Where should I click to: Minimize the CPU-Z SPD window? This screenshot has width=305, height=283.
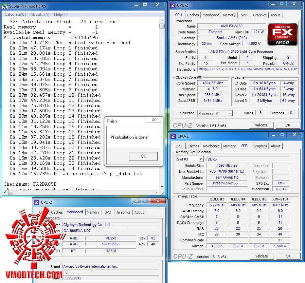coord(273,135)
